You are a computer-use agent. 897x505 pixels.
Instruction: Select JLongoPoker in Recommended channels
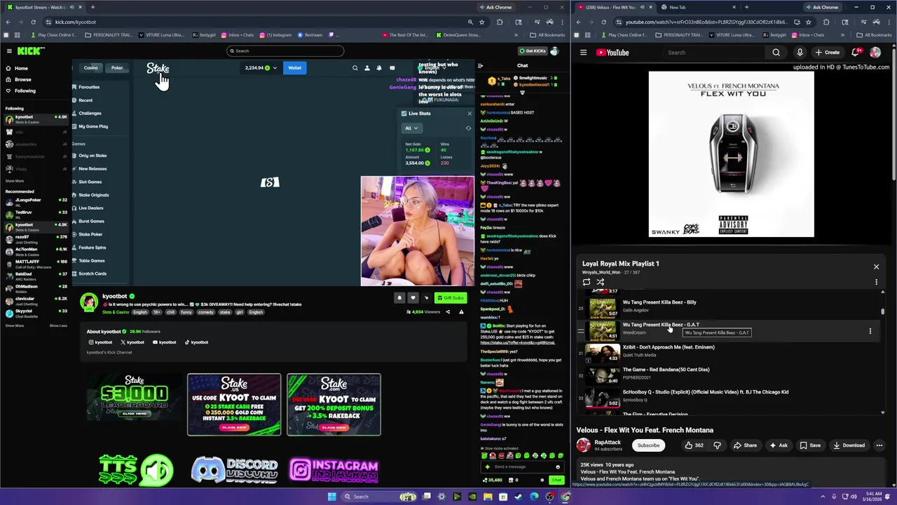click(35, 201)
